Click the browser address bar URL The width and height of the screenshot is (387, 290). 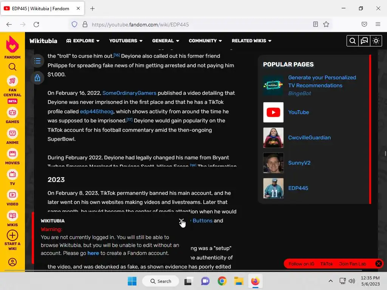[140, 25]
